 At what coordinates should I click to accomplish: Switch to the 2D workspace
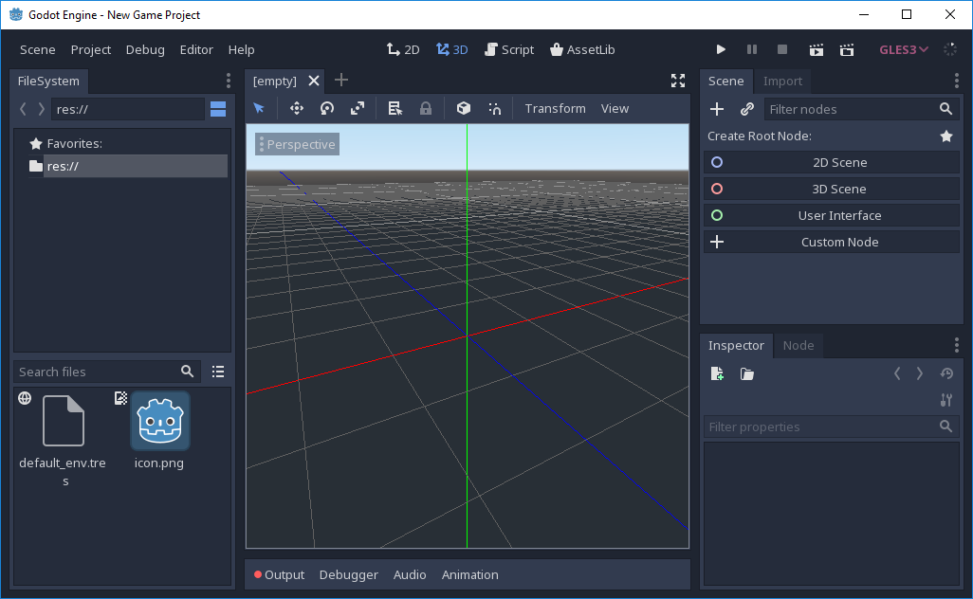(402, 49)
